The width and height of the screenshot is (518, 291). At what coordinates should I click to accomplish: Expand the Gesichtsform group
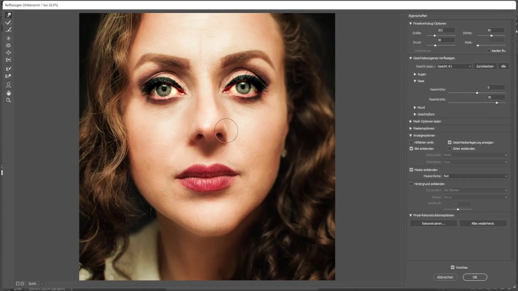(x=415, y=114)
